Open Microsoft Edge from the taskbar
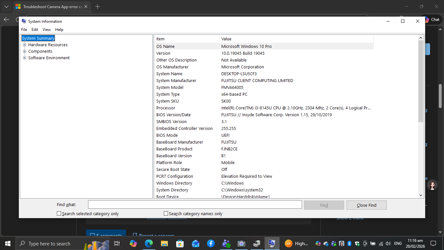 (149, 243)
